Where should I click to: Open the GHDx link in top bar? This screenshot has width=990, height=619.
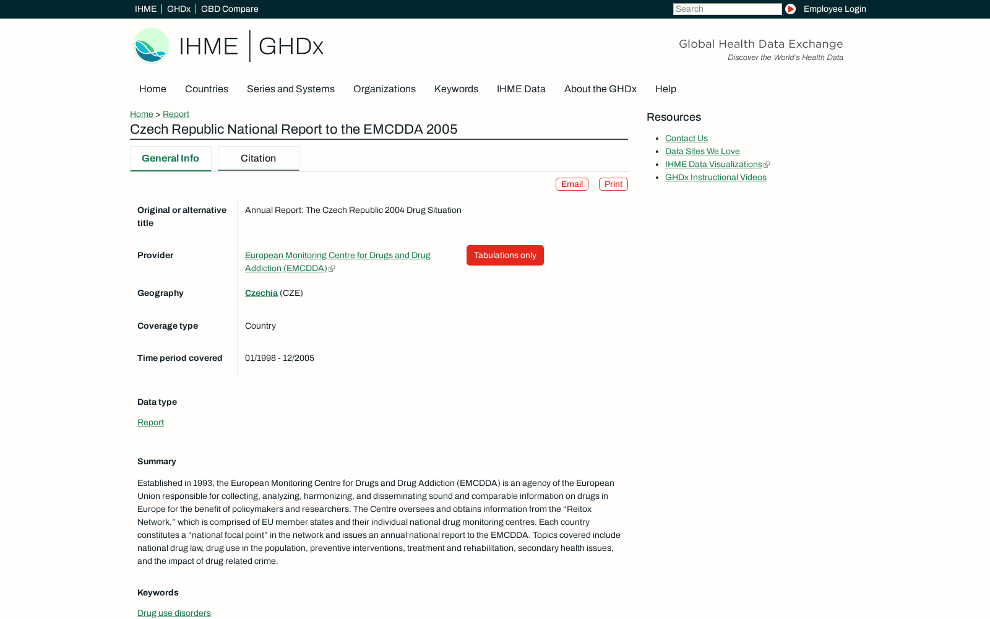point(179,9)
